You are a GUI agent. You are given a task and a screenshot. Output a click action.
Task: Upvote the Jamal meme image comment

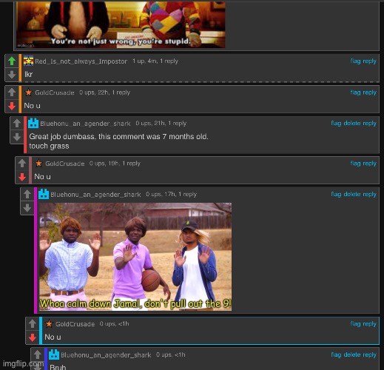tap(27, 194)
